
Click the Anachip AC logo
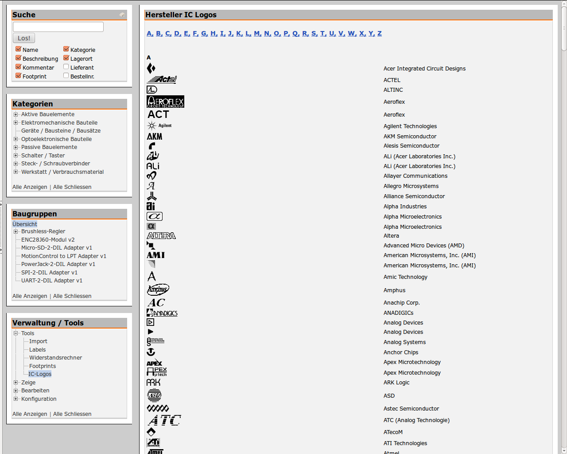tap(156, 302)
